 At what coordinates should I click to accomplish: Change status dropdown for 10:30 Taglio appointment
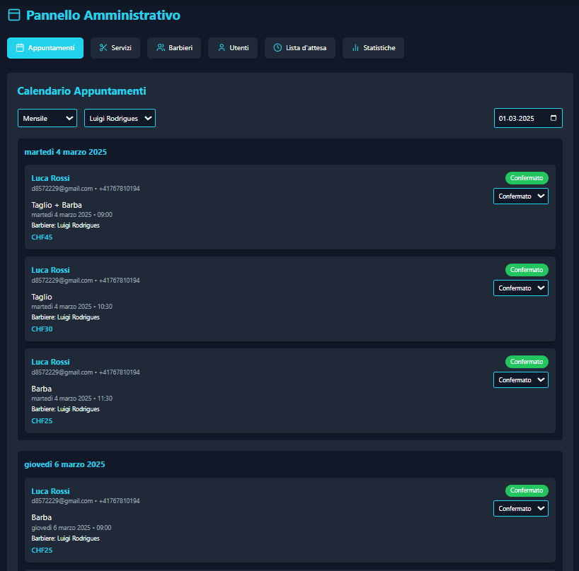521,288
